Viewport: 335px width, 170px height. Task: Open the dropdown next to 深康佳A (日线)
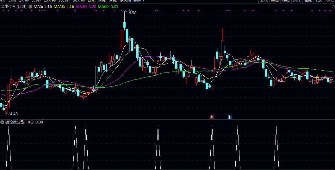point(30,7)
